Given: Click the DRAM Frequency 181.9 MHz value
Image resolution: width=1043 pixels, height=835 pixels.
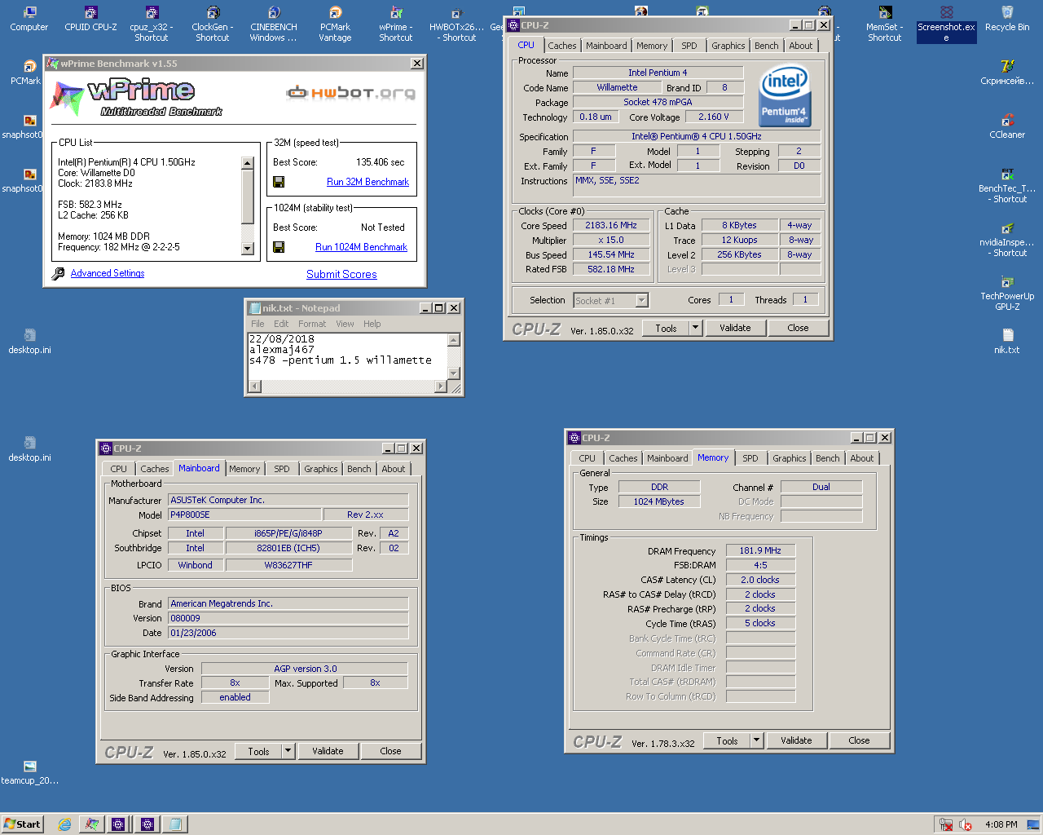Looking at the screenshot, I should pyautogui.click(x=760, y=550).
